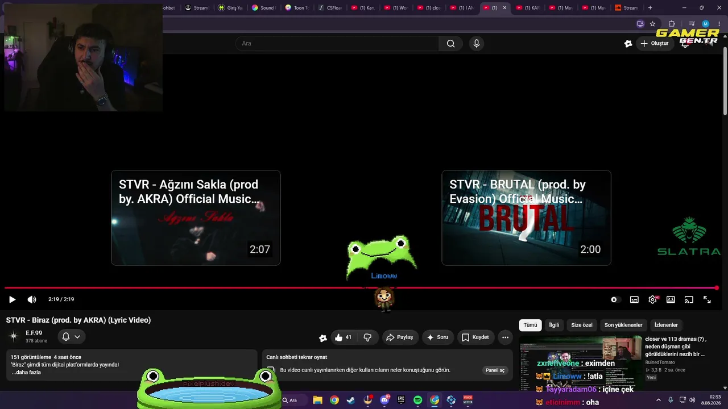Open suggested video STVR - BRUTAL

526,218
